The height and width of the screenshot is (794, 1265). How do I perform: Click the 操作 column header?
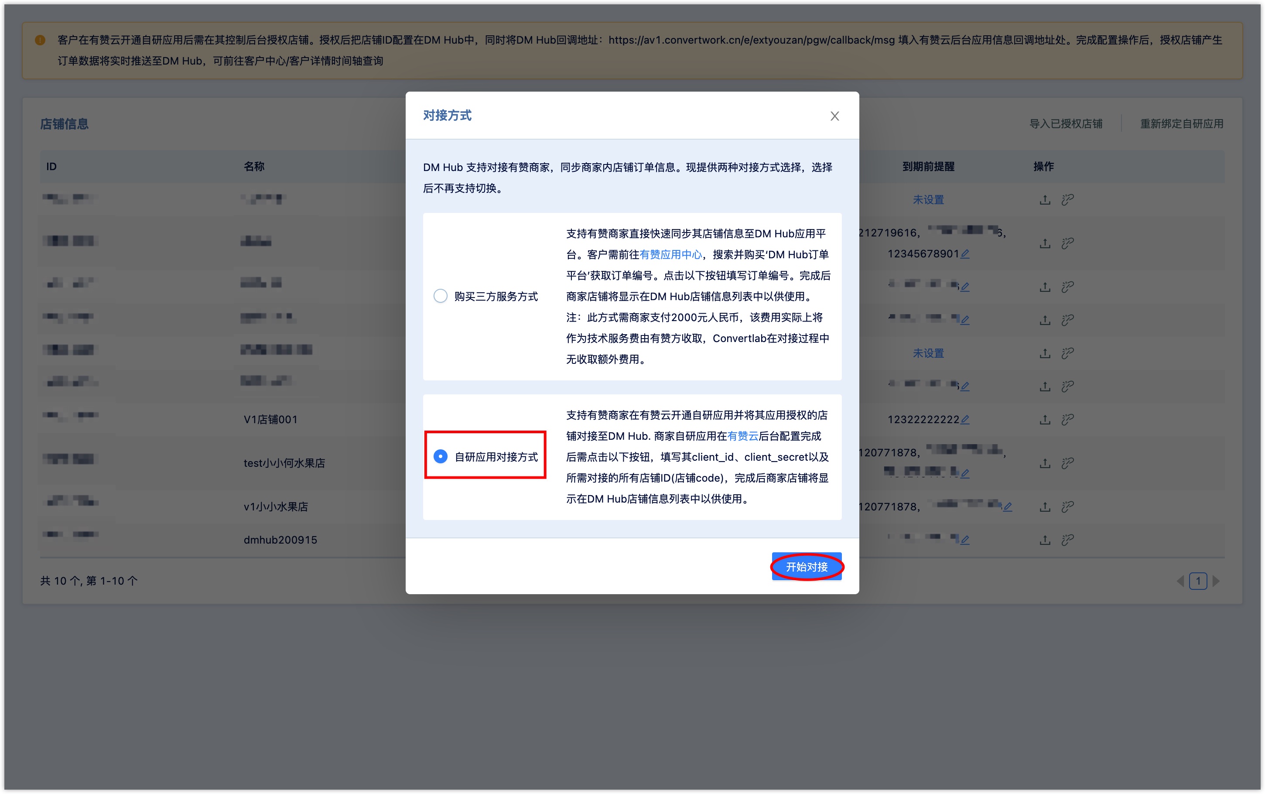pyautogui.click(x=1043, y=167)
